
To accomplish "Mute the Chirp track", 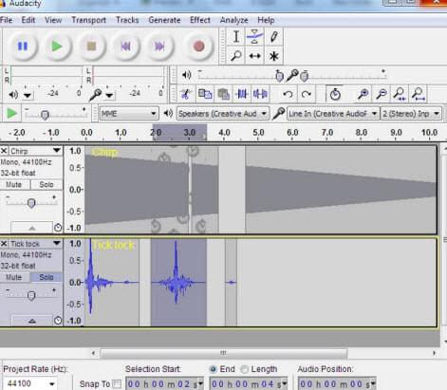I will [14, 184].
